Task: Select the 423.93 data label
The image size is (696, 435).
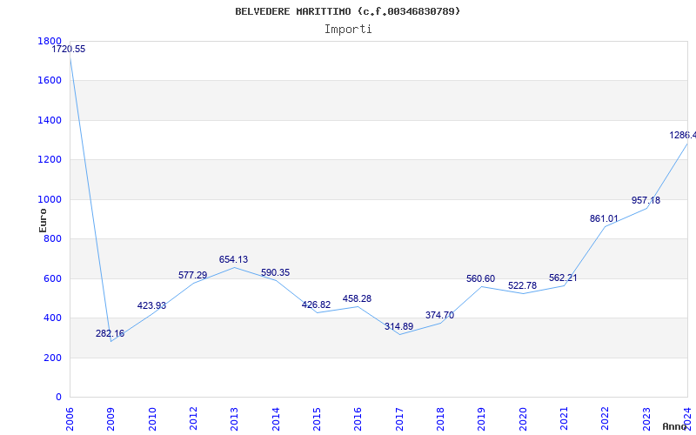Action: (151, 305)
